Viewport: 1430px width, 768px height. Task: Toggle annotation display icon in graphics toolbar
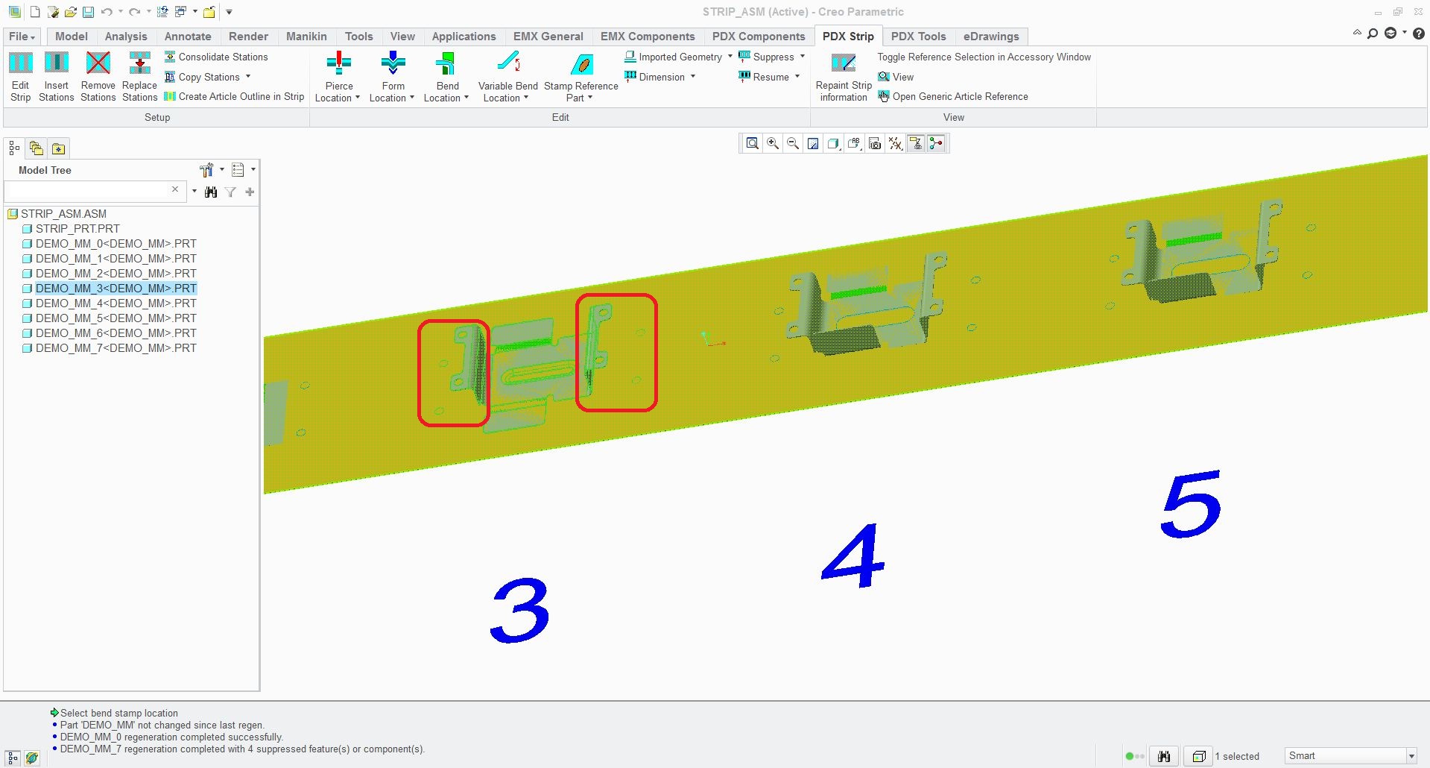(916, 143)
